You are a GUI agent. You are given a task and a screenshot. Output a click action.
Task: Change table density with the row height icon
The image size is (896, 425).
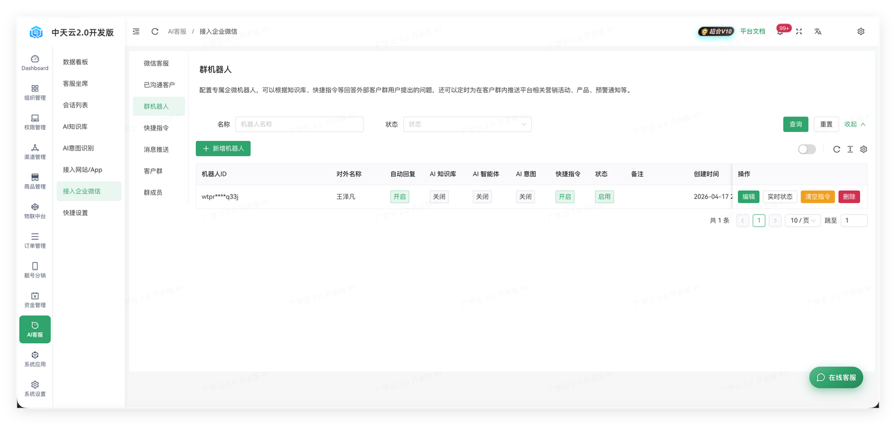click(850, 149)
